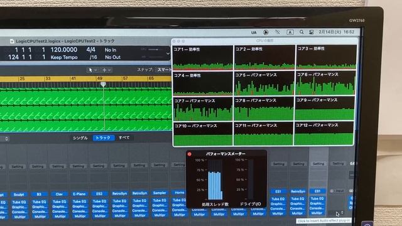The height and width of the screenshot is (226, 402).
Task: Click the コア5 – パフォーマンス graph
Action: click(264, 83)
